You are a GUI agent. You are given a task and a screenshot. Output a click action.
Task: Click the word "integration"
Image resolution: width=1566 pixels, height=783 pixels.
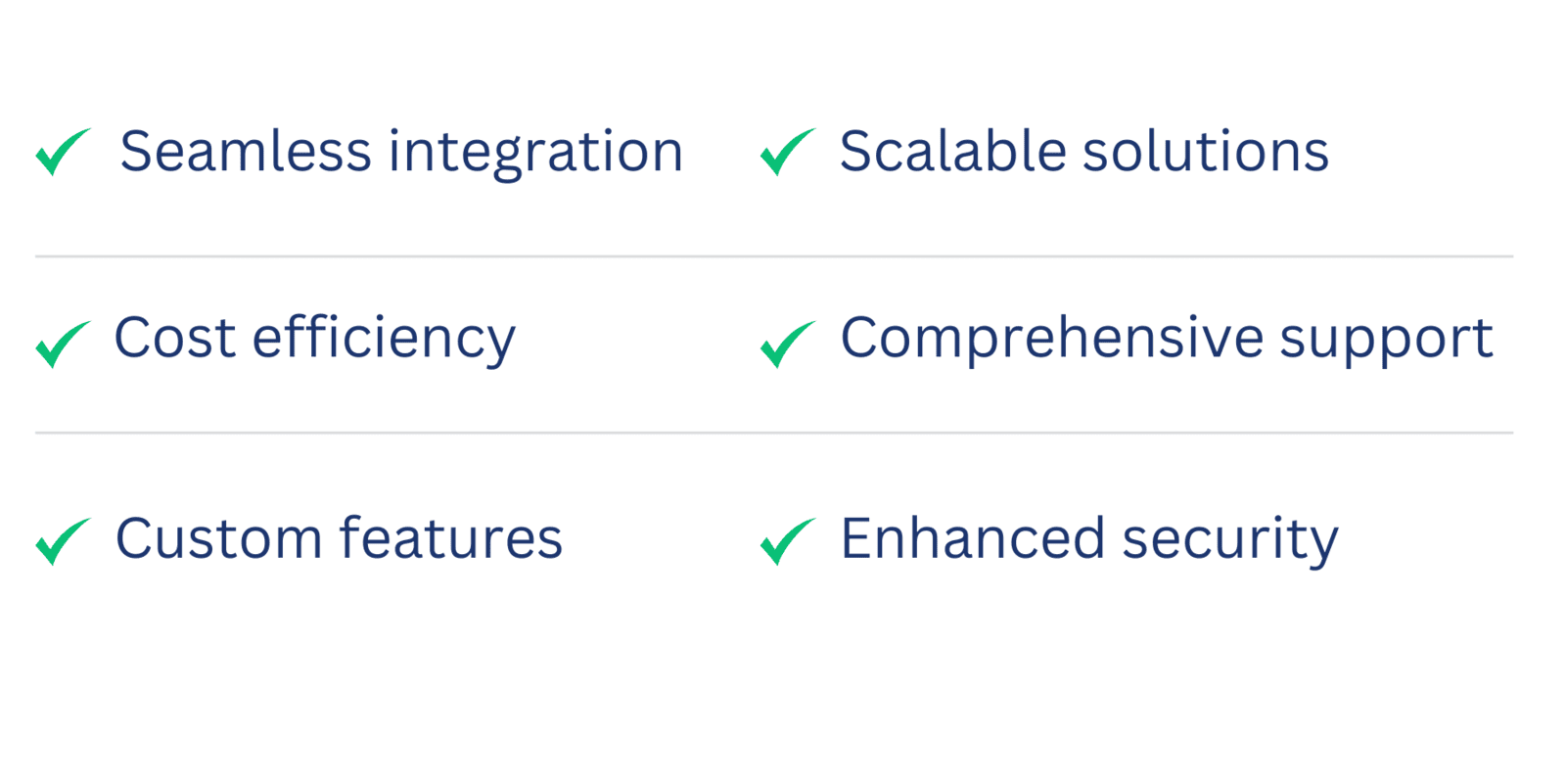pos(536,155)
